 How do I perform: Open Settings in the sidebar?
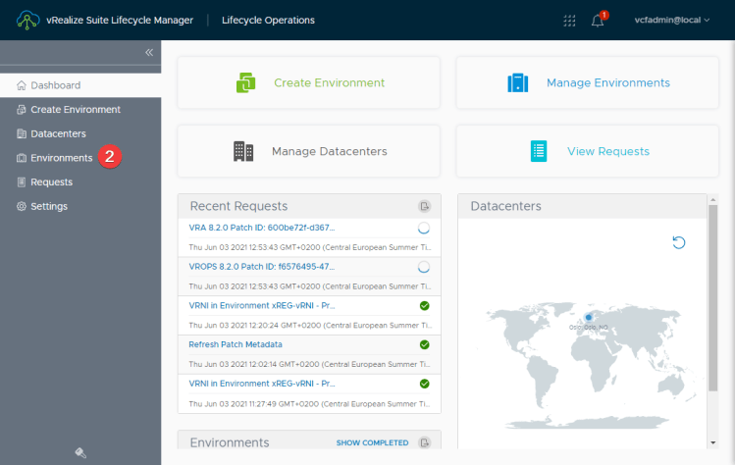tap(48, 206)
